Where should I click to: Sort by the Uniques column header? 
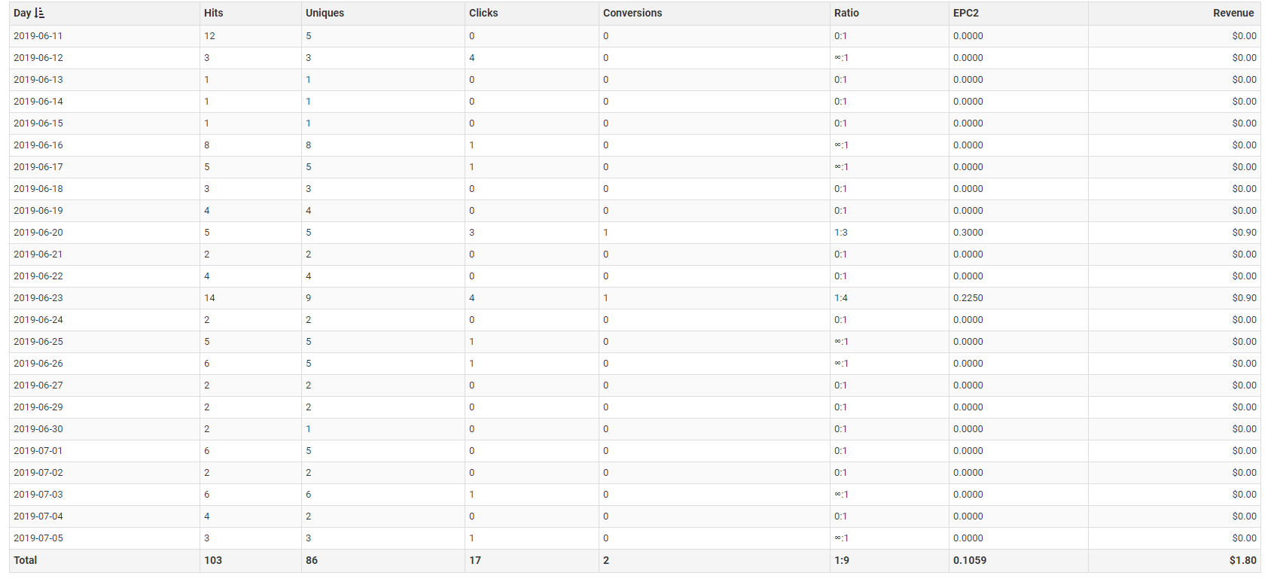[x=325, y=13]
